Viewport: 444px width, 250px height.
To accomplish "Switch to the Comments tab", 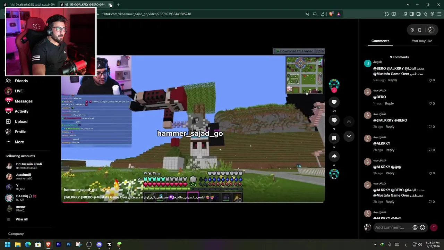I will (x=380, y=41).
